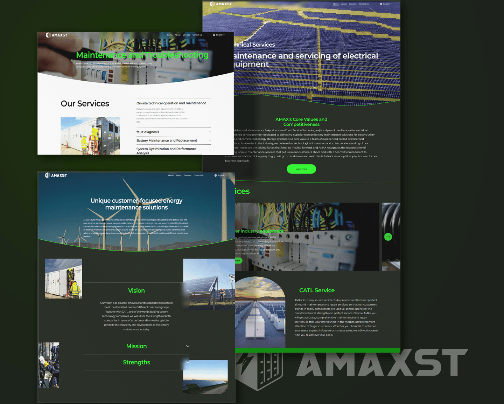This screenshot has height=404, width=504.
Task: Open About in the Maintenance and Troubleshooting page menu
Action: pyautogui.click(x=178, y=35)
